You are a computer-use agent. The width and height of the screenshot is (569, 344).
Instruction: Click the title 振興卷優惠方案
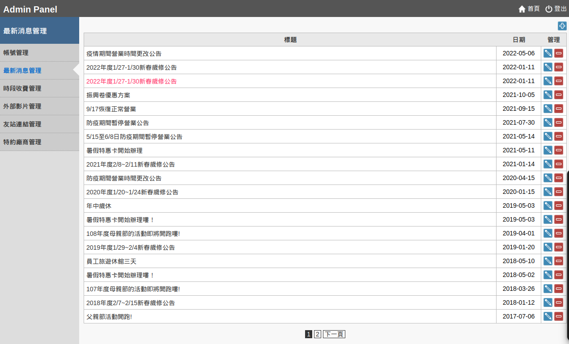108,95
